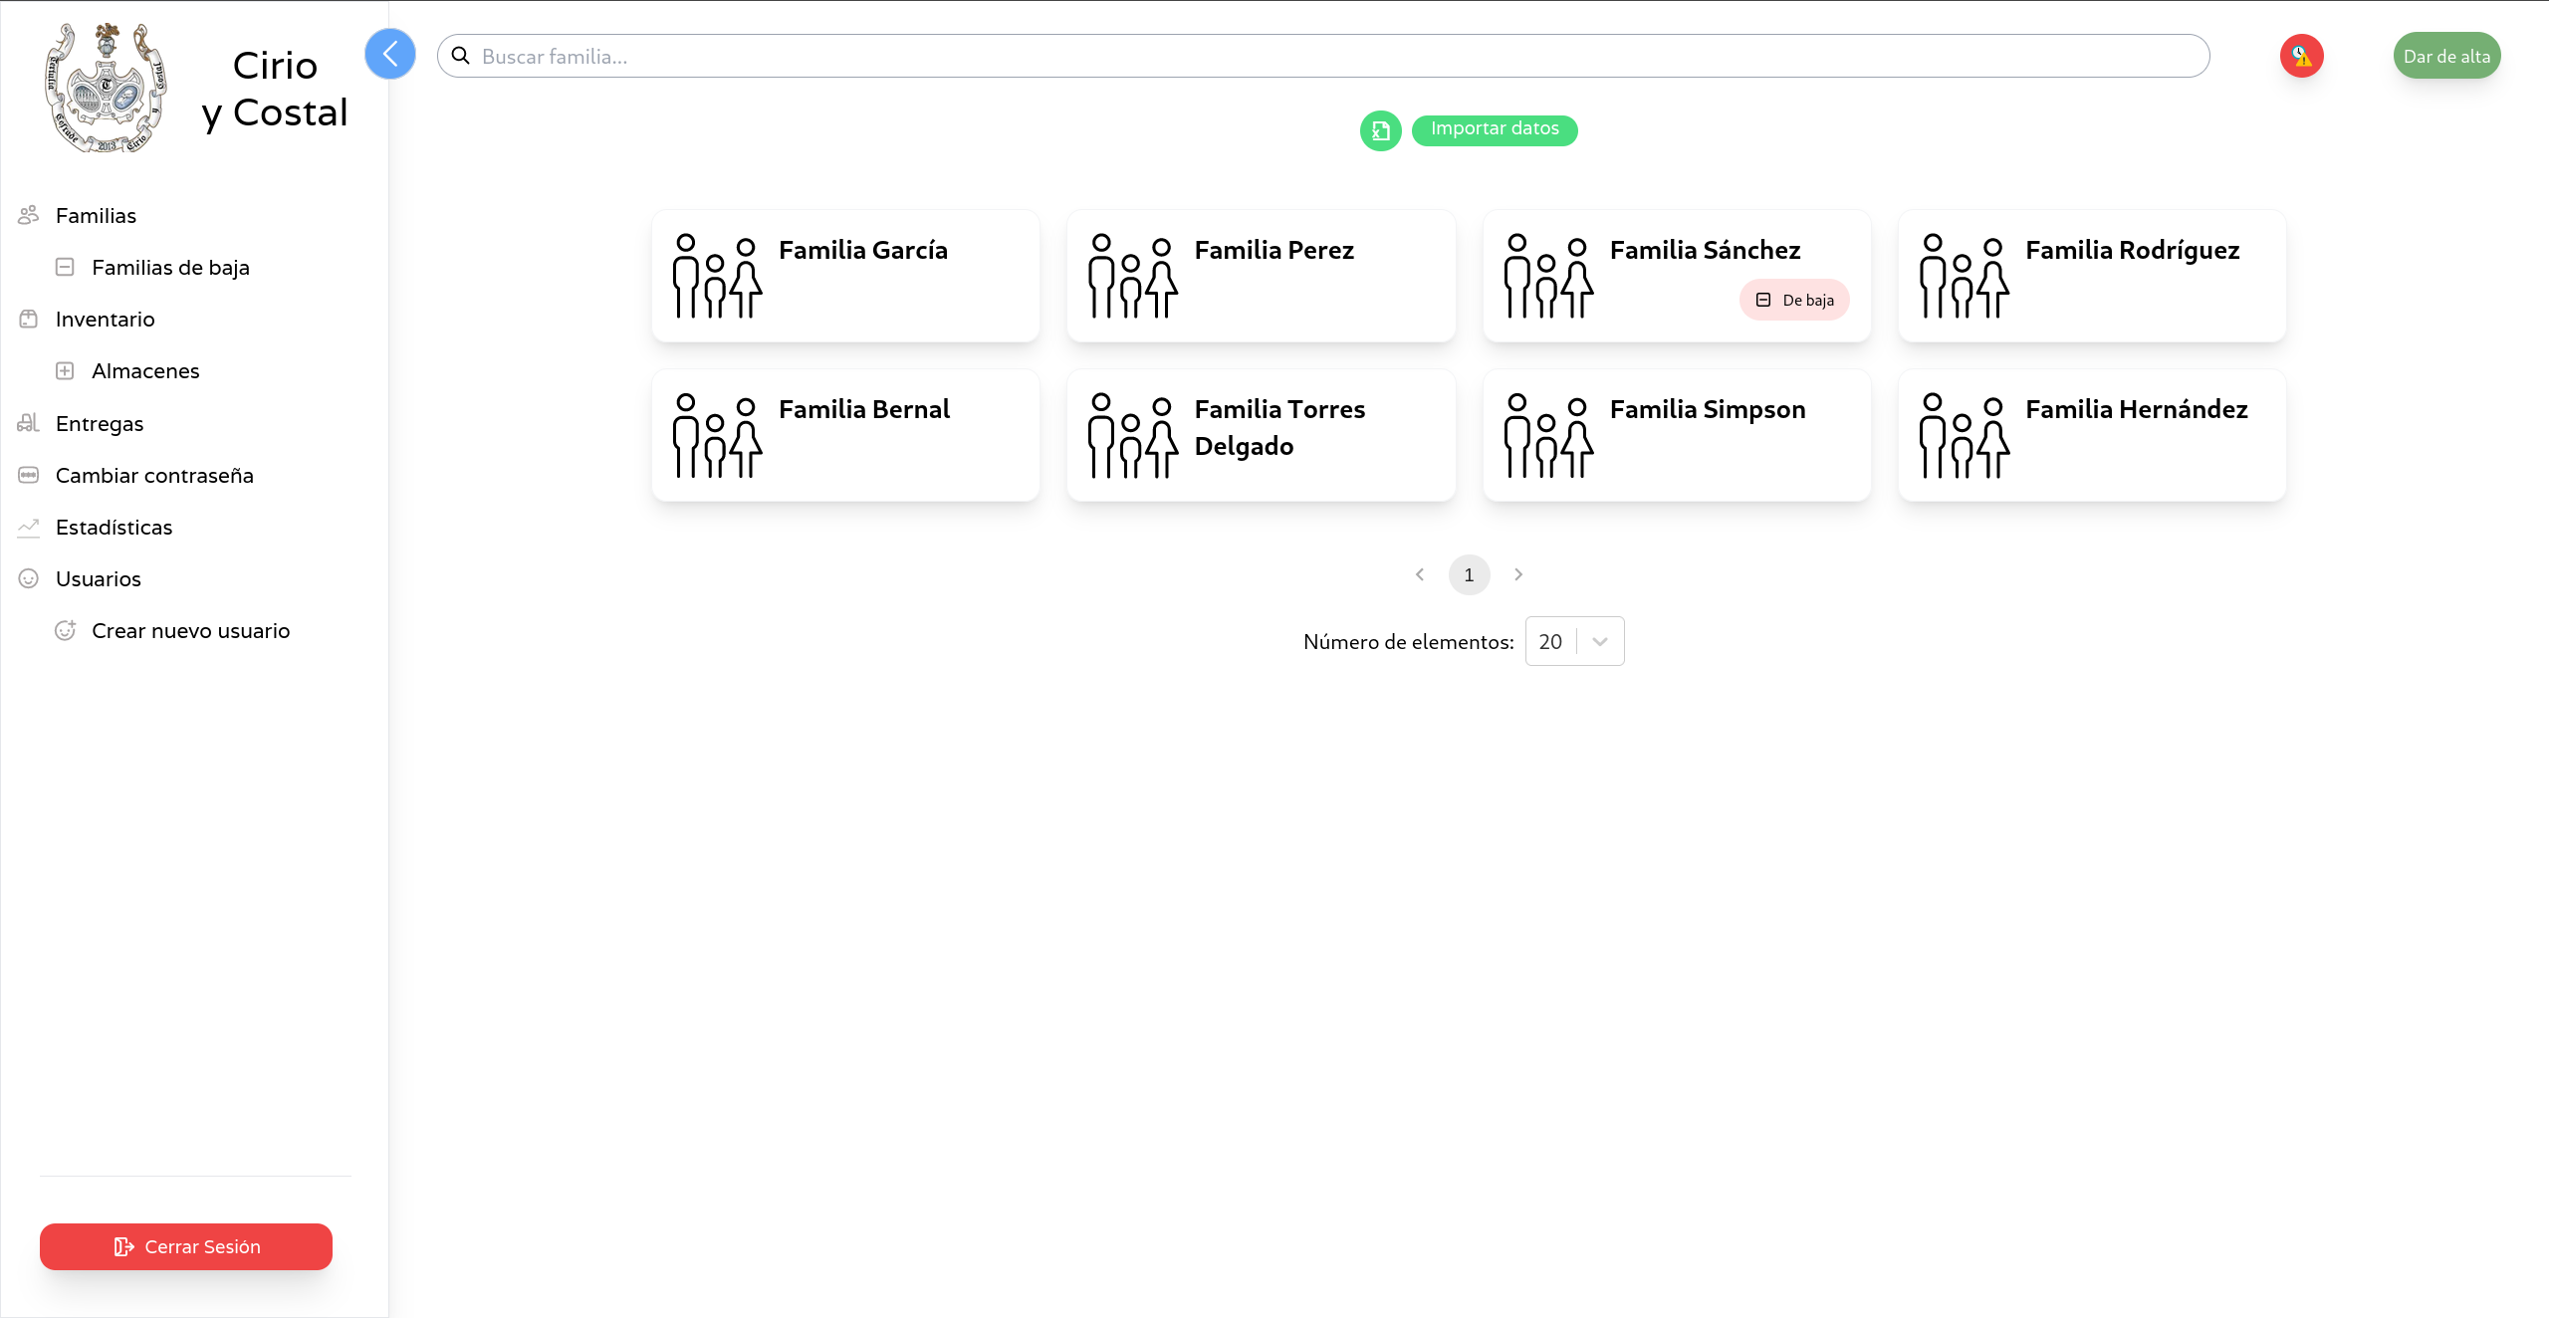Image resolution: width=2549 pixels, height=1318 pixels.
Task: Select Familias de baja submenu
Action: click(x=170, y=268)
